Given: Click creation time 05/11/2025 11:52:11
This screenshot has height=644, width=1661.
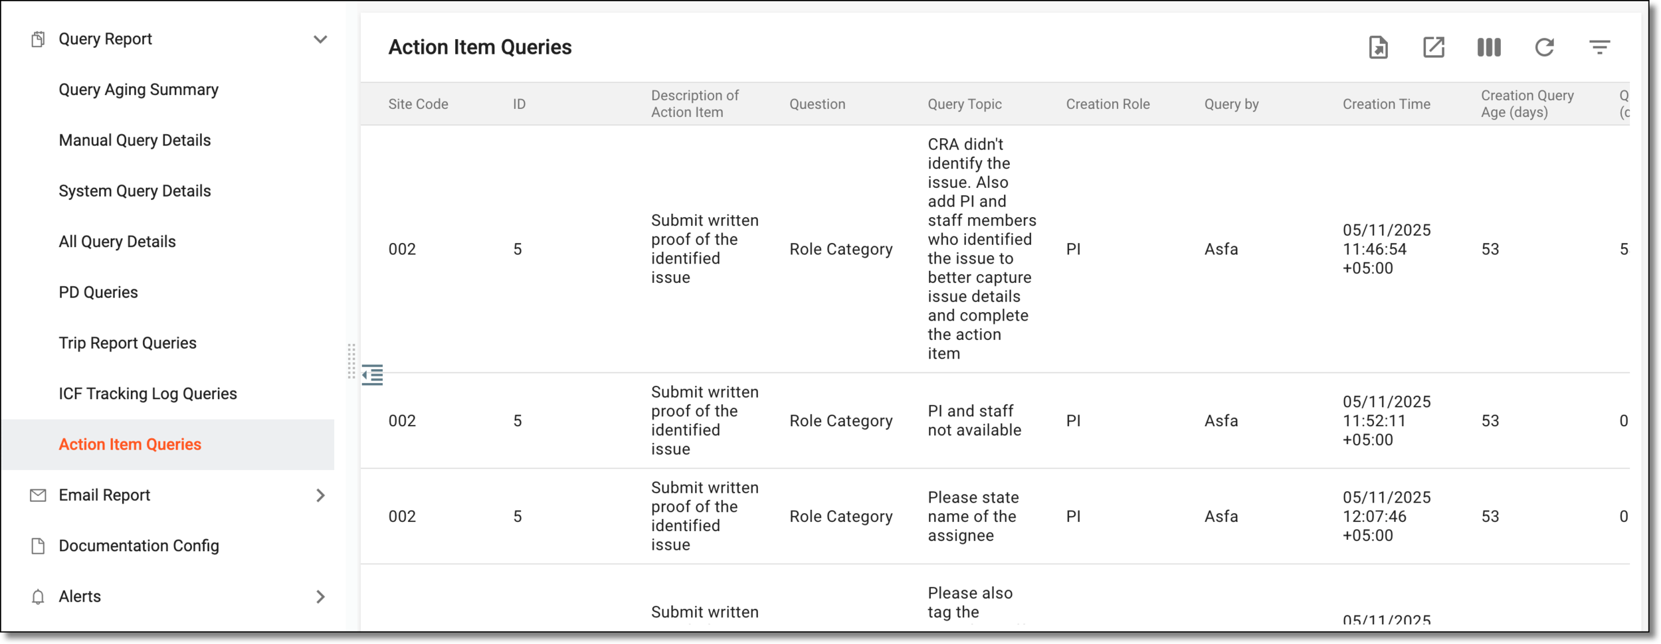Looking at the screenshot, I should pos(1387,420).
